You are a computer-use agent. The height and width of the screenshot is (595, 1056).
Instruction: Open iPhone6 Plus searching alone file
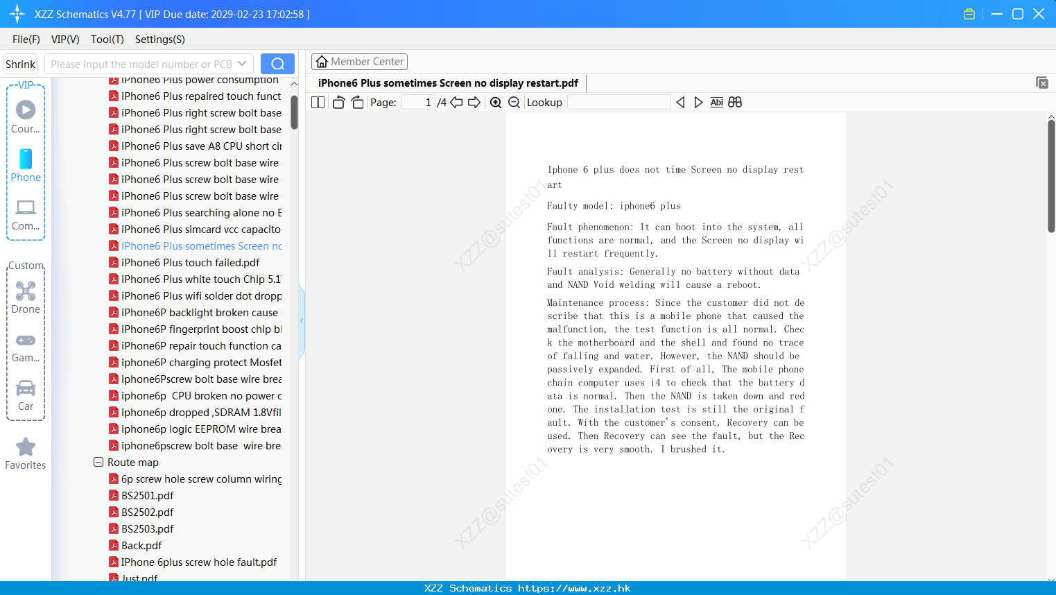click(x=196, y=212)
